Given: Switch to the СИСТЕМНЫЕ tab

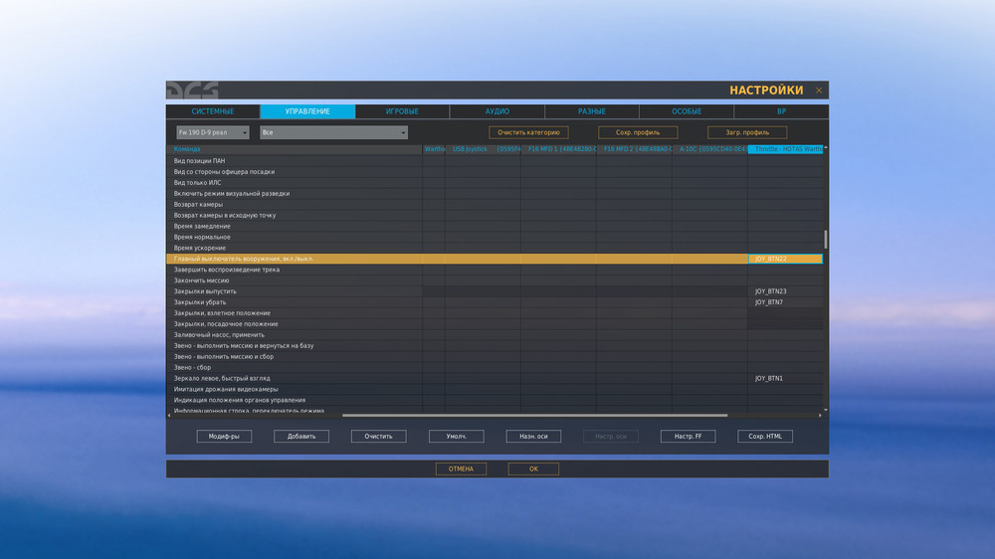Looking at the screenshot, I should pos(213,111).
